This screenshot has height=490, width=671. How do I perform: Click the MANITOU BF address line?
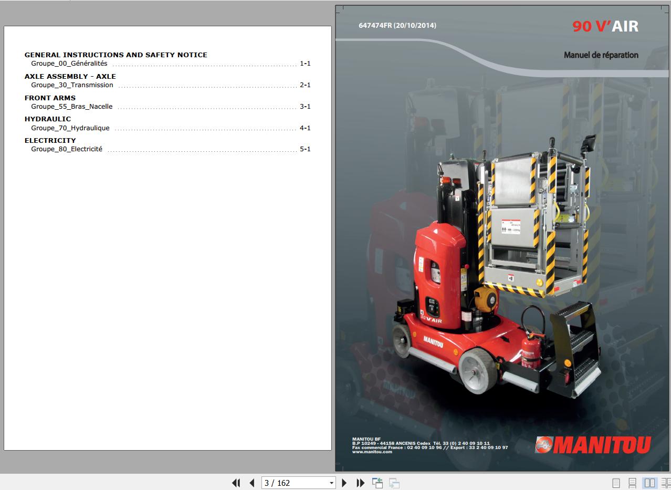[366, 439]
